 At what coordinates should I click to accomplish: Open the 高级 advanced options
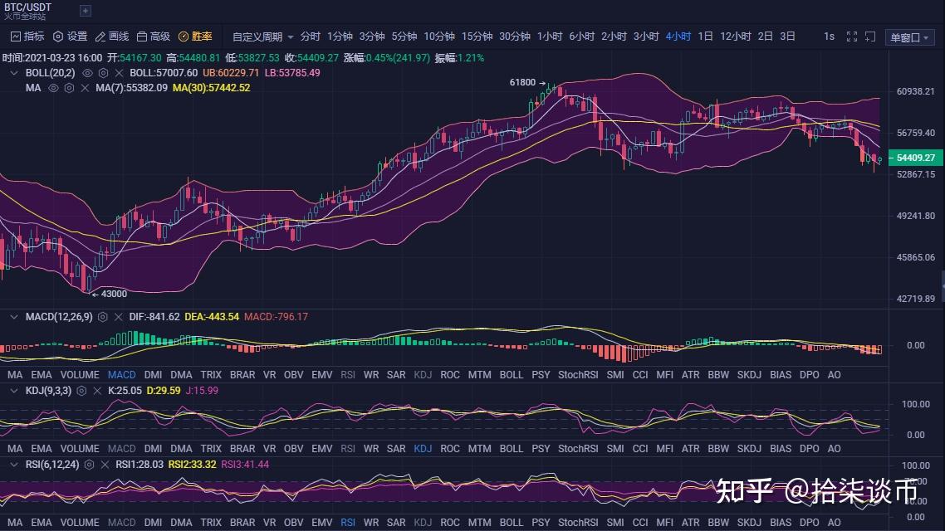pos(153,37)
